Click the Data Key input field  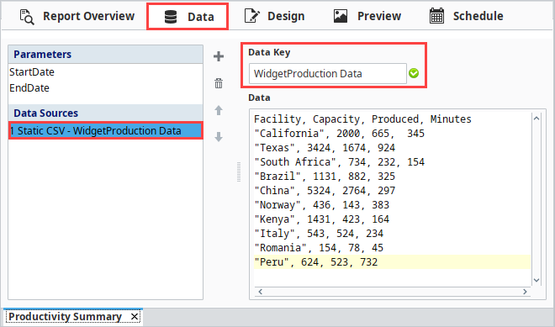328,74
